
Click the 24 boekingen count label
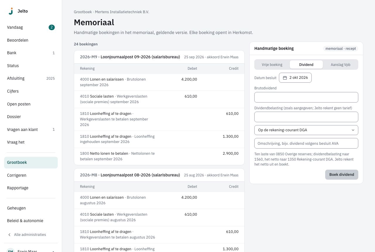pos(86,44)
